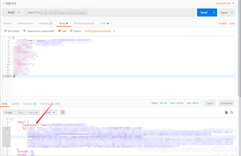Open the JSON (application/json) content type dropdown

(x=100, y=31)
